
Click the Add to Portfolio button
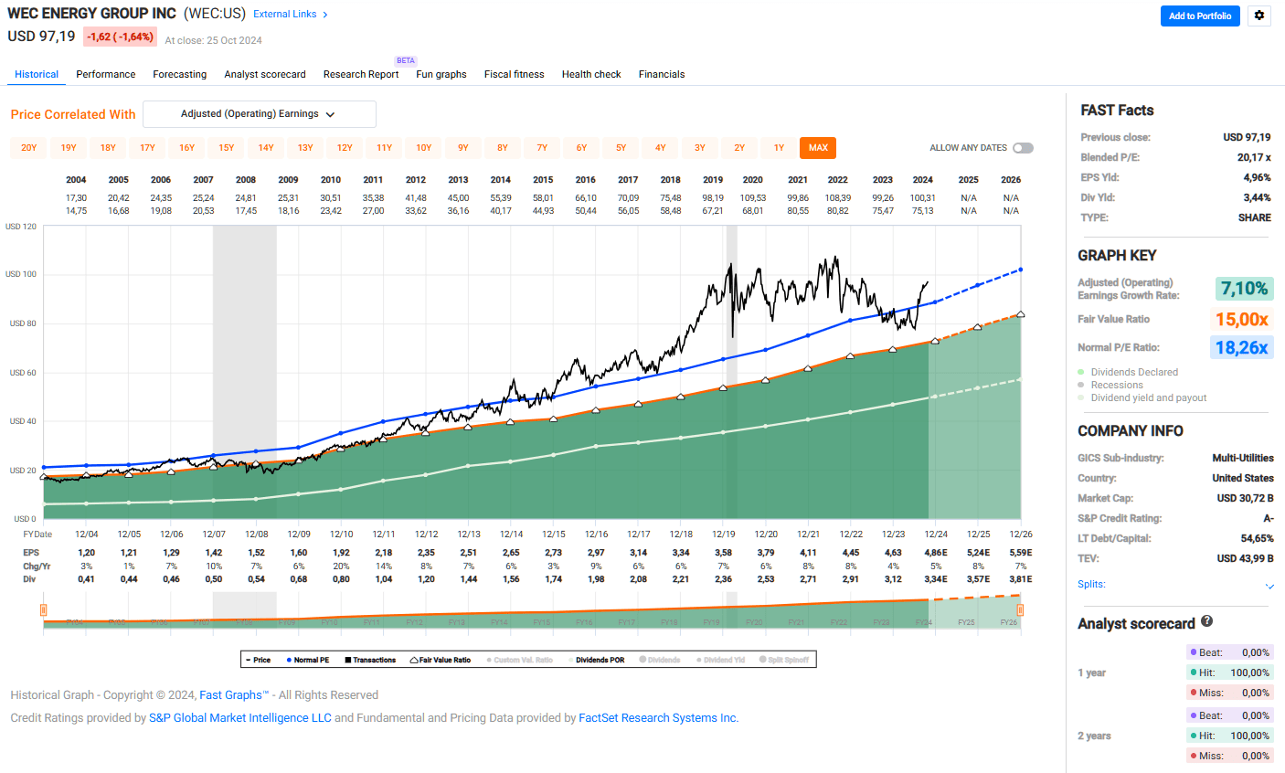tap(1200, 16)
